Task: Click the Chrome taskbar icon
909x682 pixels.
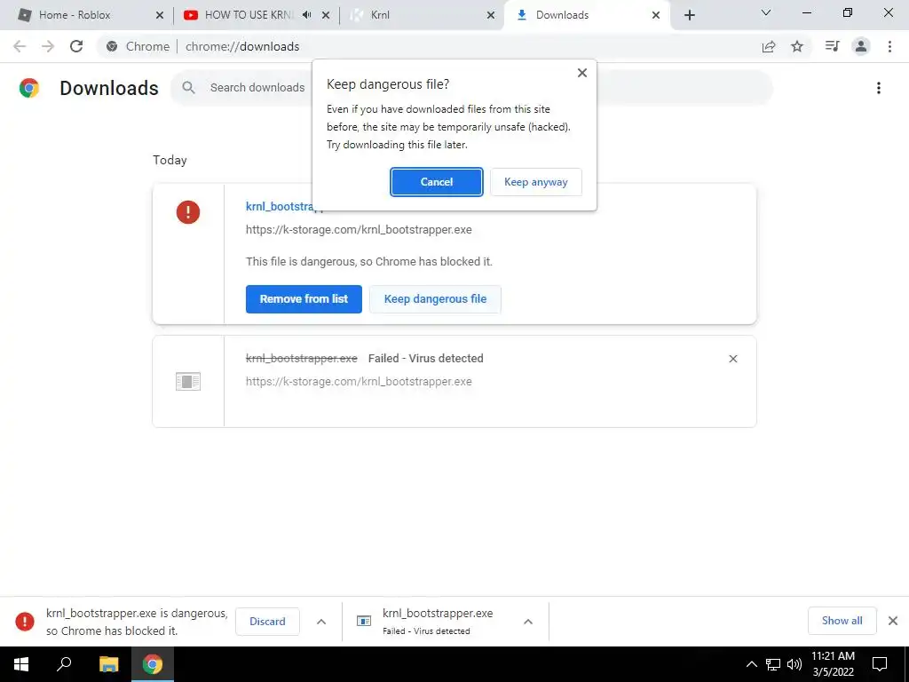Action: (153, 664)
